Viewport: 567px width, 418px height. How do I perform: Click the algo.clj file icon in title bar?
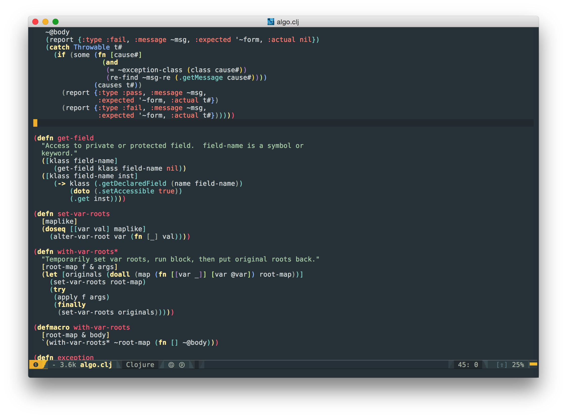point(270,22)
